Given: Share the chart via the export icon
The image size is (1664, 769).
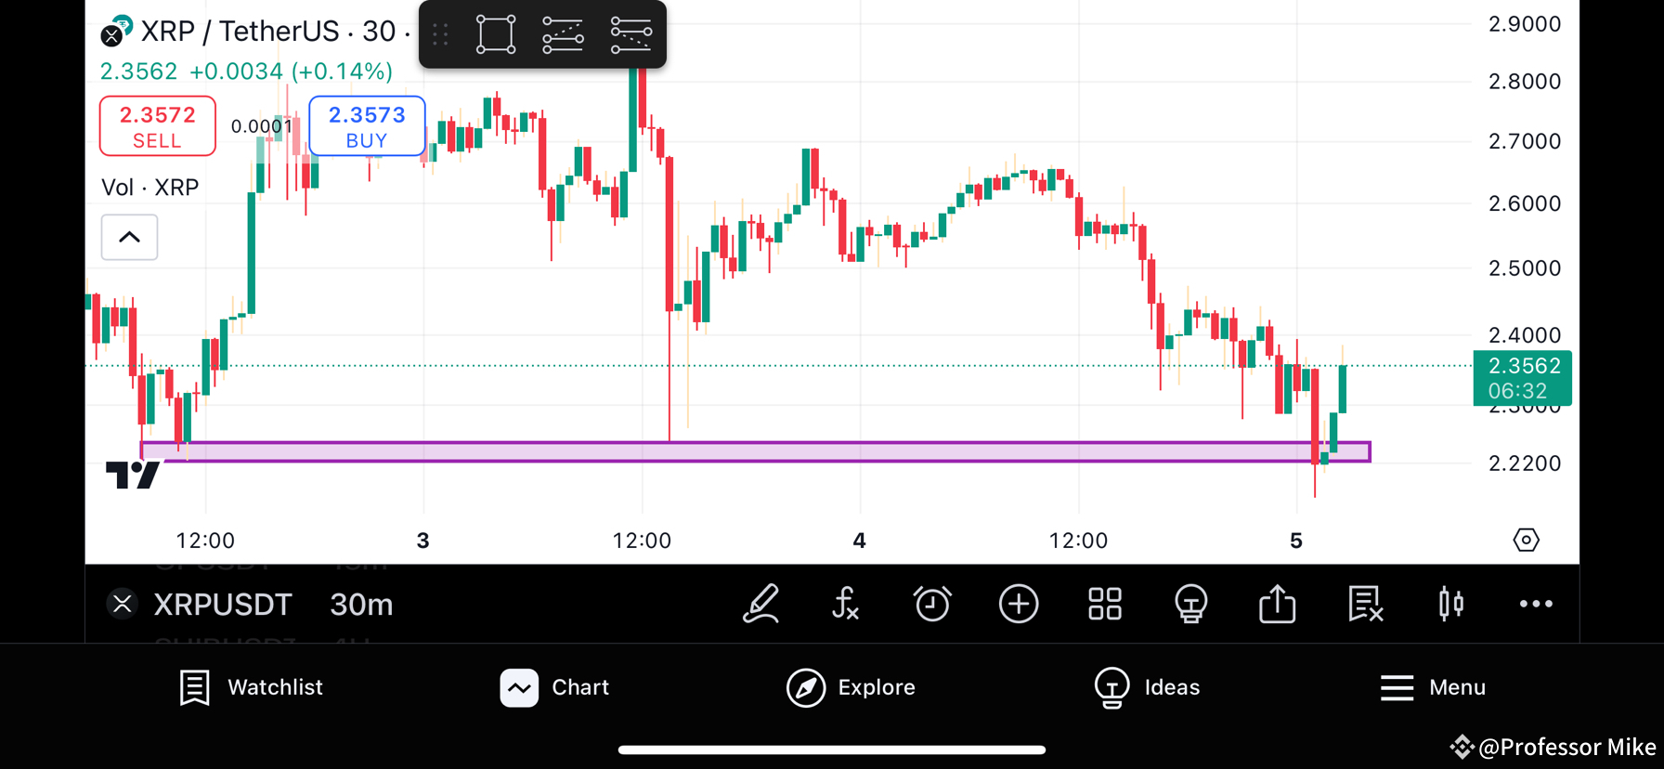Looking at the screenshot, I should point(1277,604).
